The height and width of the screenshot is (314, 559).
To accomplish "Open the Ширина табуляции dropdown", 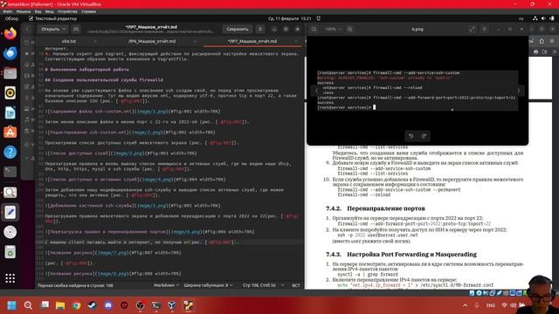I will 209,285.
